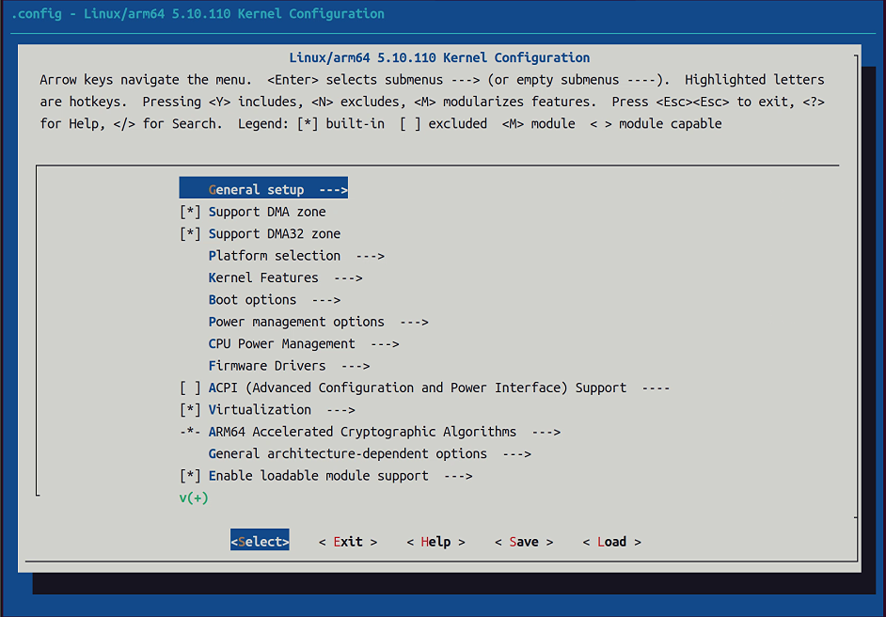Select ARM64 Accelerated Cryptographic Algorithms entry
The width and height of the screenshot is (886, 617).
pos(383,432)
